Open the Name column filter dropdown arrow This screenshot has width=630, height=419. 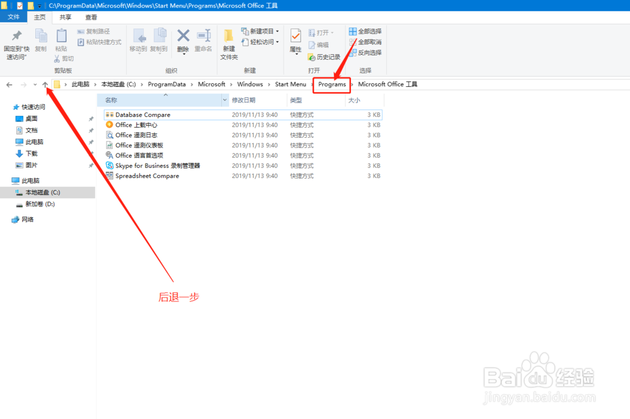pyautogui.click(x=225, y=100)
